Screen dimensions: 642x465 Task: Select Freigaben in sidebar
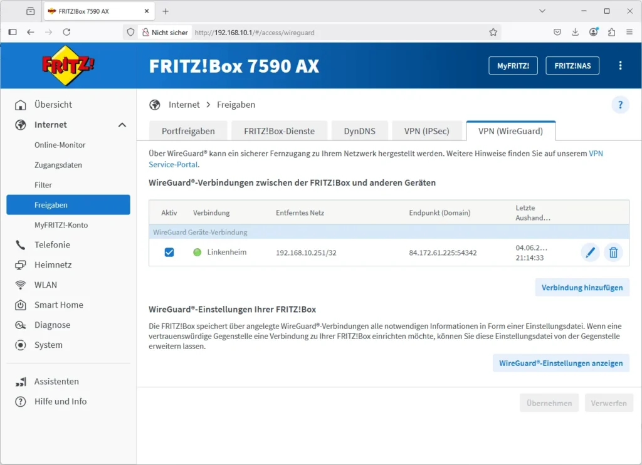68,205
